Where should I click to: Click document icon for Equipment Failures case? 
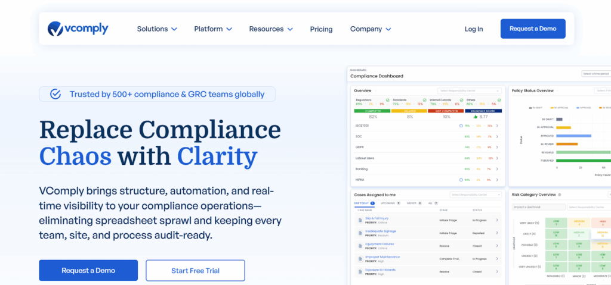pos(360,246)
